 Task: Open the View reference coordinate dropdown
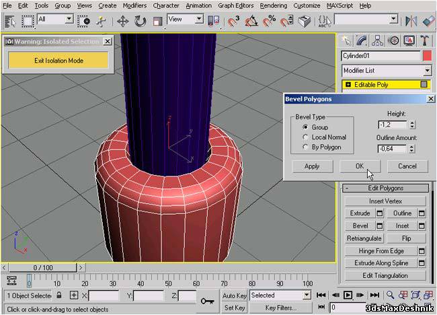coord(199,19)
